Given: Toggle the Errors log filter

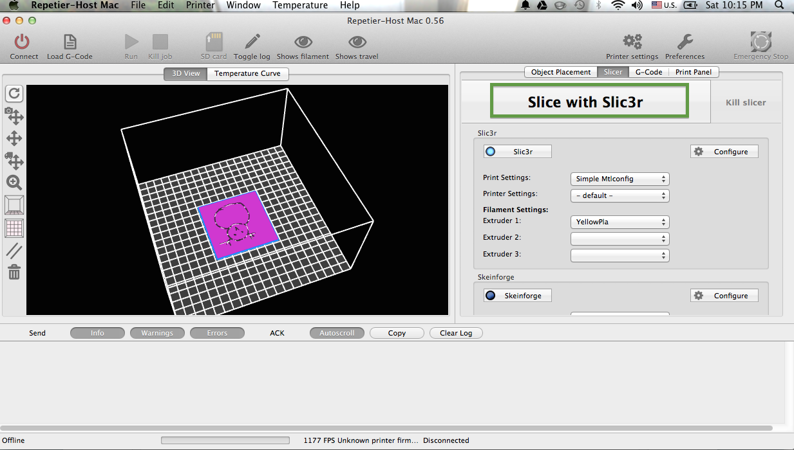Looking at the screenshot, I should tap(217, 333).
